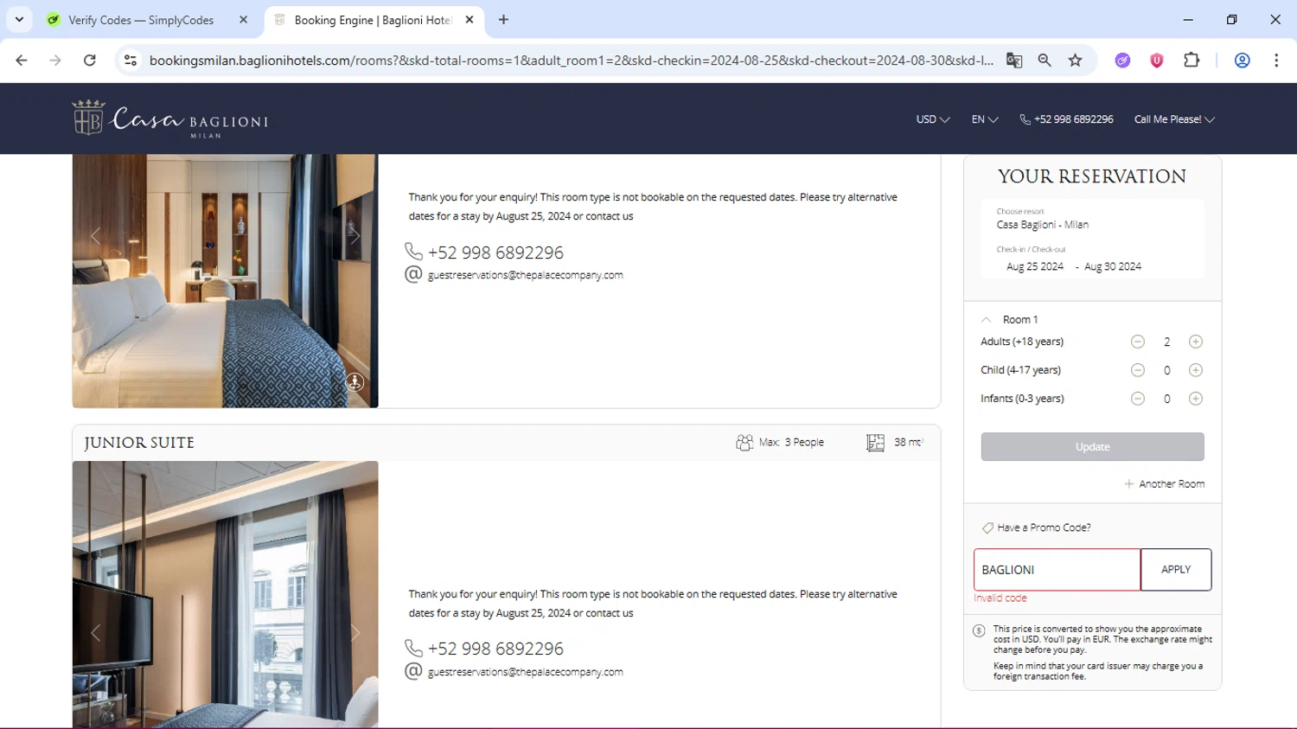This screenshot has width=1297, height=729.
Task: Open the purple extension icon
Action: 1122,60
